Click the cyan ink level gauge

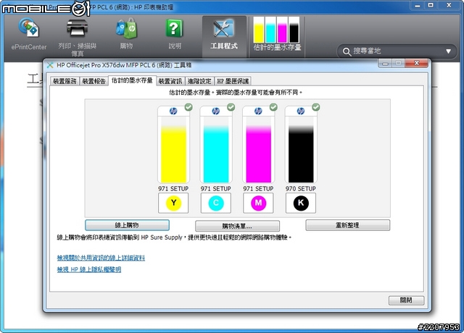point(216,149)
